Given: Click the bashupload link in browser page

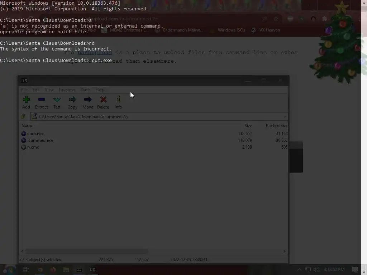Looking at the screenshot, I should tap(95, 52).
